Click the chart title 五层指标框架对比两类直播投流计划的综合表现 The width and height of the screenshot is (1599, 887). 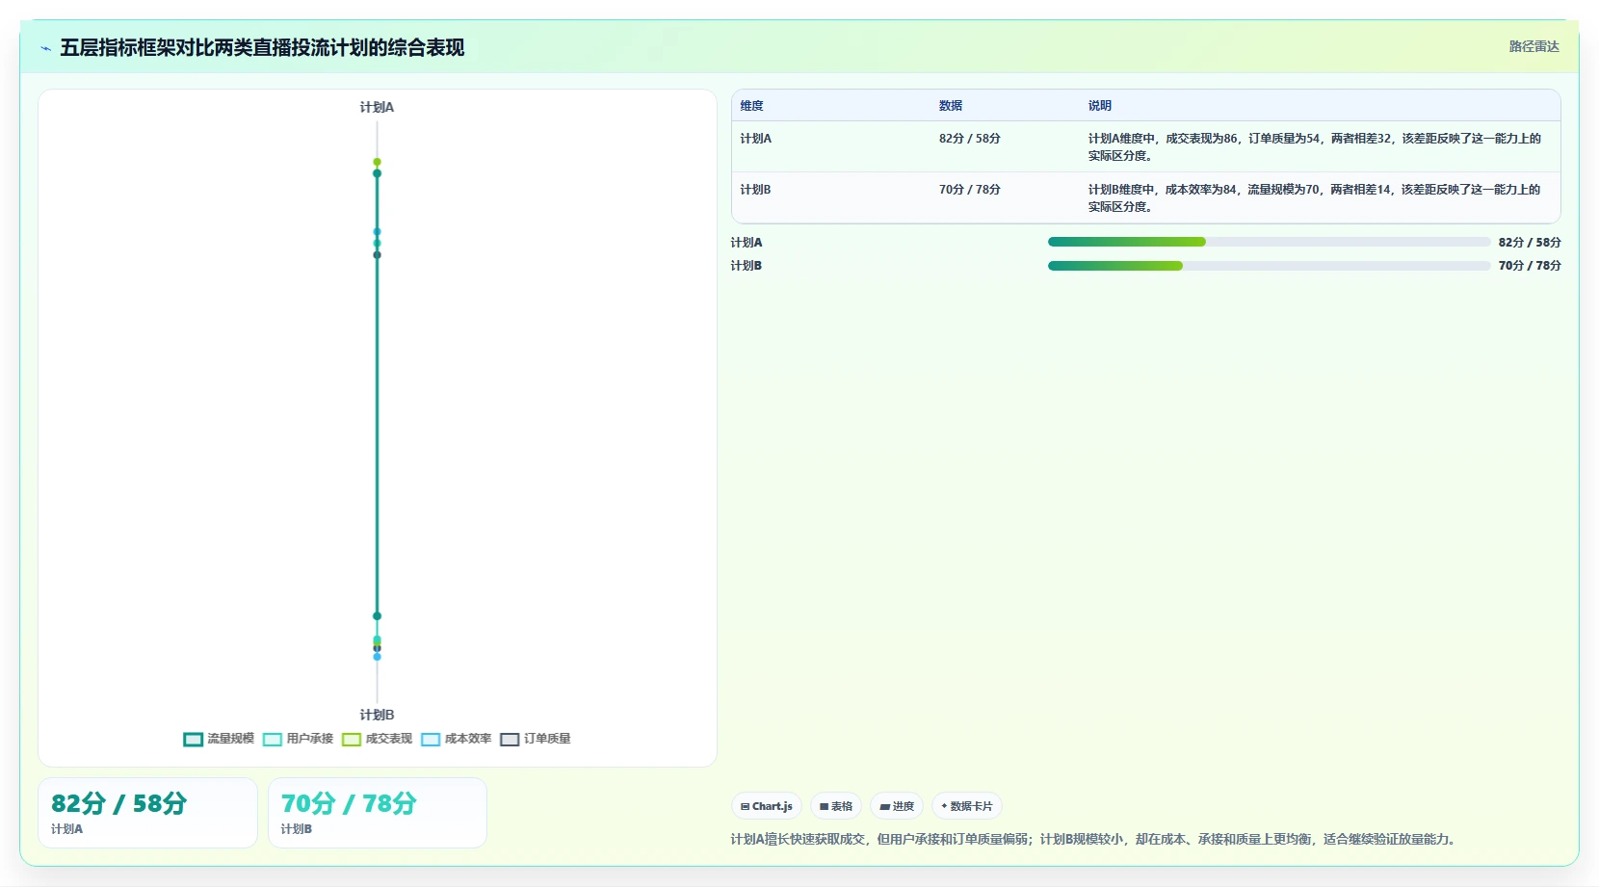(262, 48)
